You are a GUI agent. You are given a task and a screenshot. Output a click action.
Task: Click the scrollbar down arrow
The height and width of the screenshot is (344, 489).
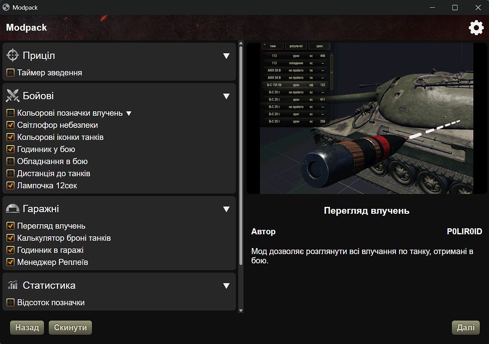pos(241,311)
